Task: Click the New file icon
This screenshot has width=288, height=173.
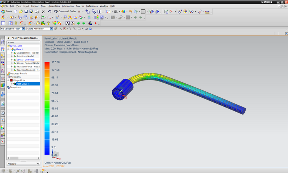Action: coord(15,11)
